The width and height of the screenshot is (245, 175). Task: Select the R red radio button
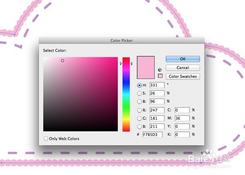click(x=139, y=110)
